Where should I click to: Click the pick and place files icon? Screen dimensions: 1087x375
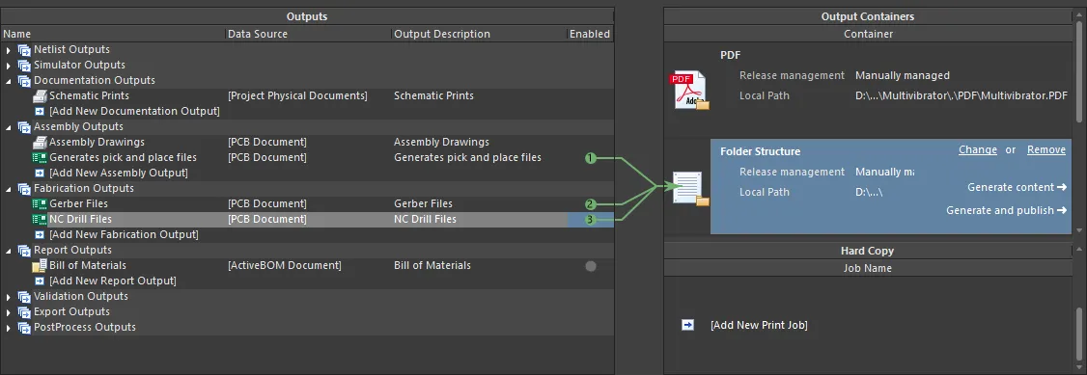(x=40, y=158)
